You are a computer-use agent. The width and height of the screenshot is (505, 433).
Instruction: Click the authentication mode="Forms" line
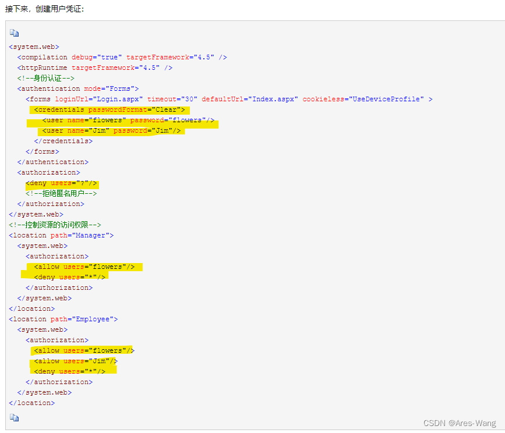tap(78, 89)
